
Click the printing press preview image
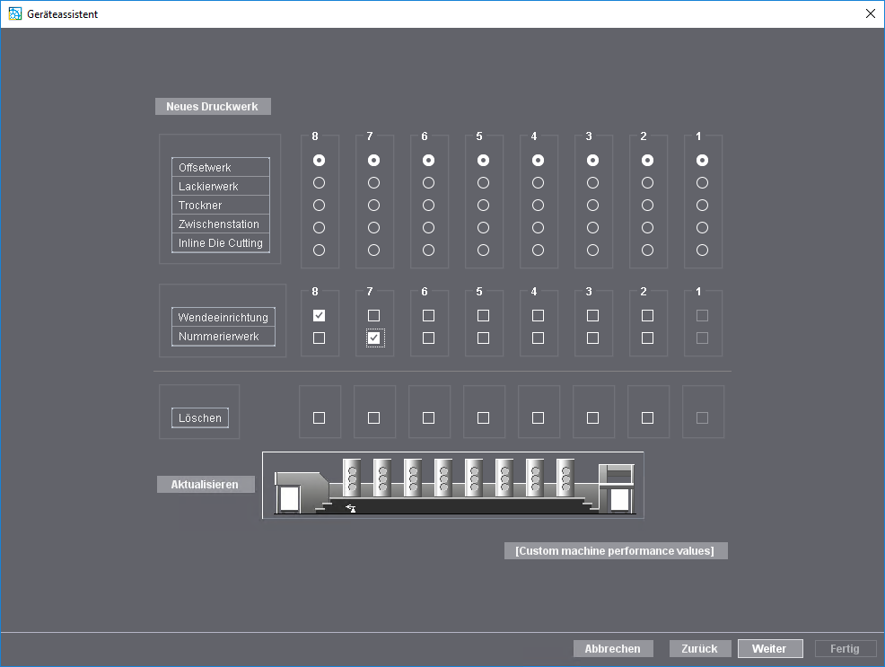tap(453, 486)
